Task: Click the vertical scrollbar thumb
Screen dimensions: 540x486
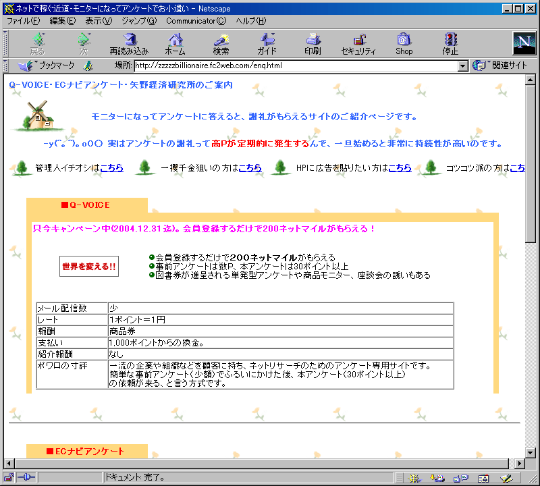Action: click(x=531, y=163)
